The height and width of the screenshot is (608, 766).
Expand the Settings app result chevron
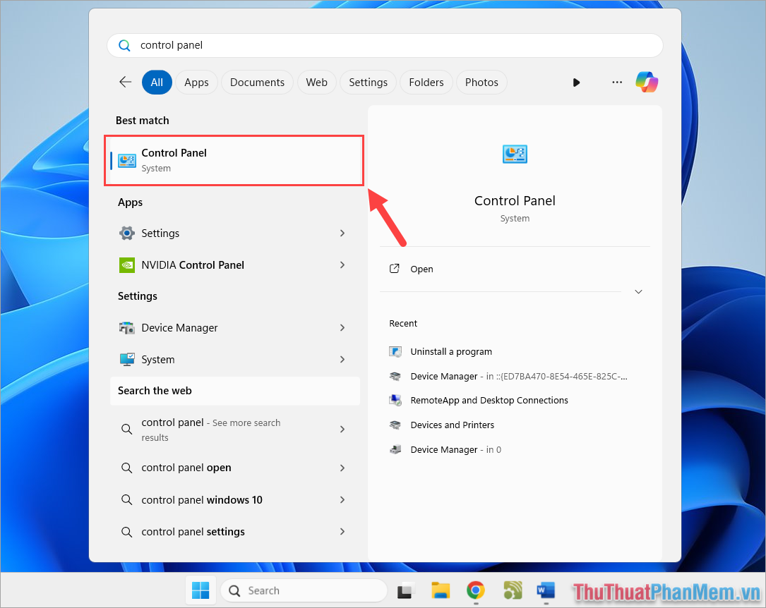click(x=342, y=233)
